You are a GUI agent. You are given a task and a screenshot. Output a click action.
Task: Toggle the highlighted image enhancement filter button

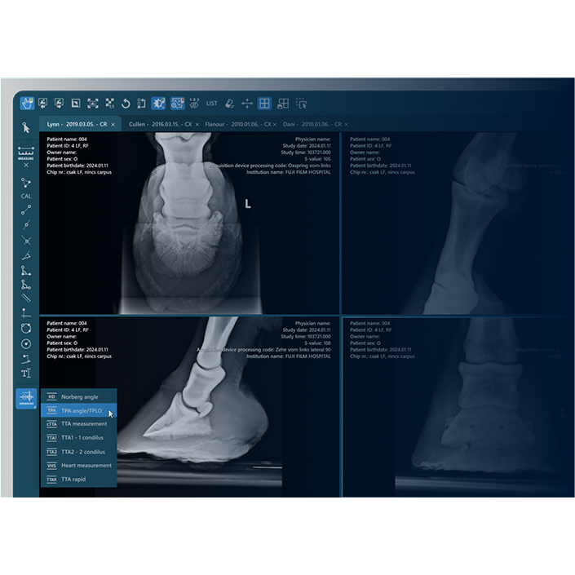159,104
